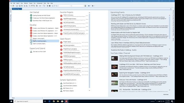The height and width of the screenshot is (103, 184).
Task: Click the Save toolbar icon
Action: (17, 6)
